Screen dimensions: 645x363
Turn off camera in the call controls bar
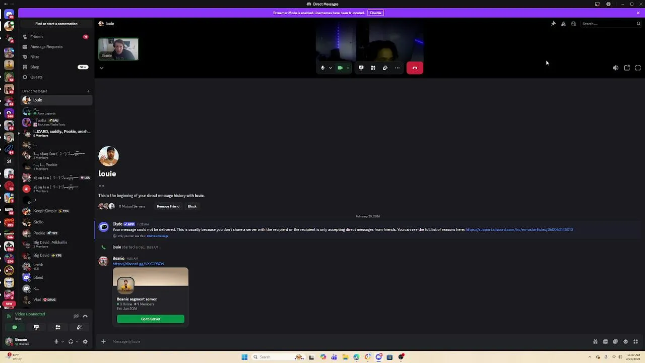click(340, 68)
